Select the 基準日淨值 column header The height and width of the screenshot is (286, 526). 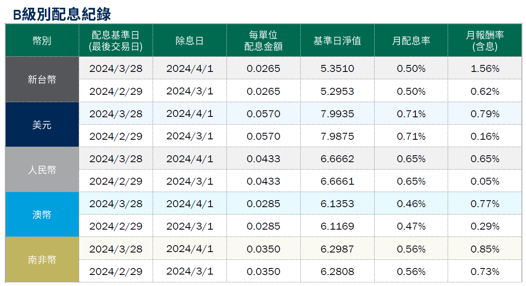point(337,41)
